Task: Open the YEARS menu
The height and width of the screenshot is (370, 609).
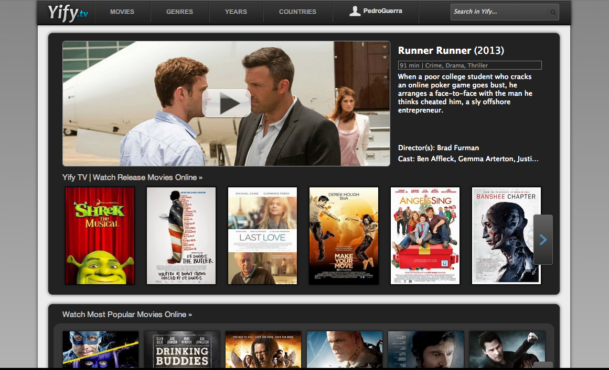Action: tap(236, 12)
